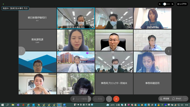Screen dimensions: 190x107
Task: Select the 事務局確認用 tile
Action: click(x=152, y=84)
